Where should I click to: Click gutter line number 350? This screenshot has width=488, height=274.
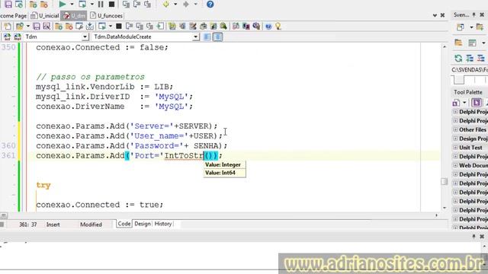pyautogui.click(x=8, y=47)
